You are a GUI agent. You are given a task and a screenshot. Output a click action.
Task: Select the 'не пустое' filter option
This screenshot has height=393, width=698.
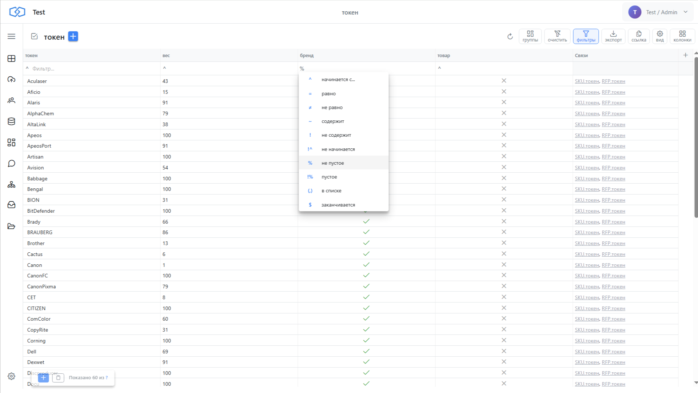click(x=343, y=163)
